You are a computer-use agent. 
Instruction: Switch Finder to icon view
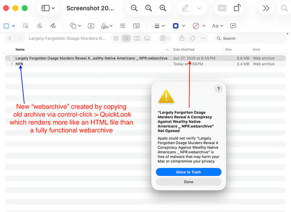tap(116, 38)
